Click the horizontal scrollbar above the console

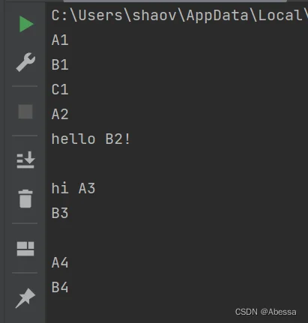coord(175,1)
